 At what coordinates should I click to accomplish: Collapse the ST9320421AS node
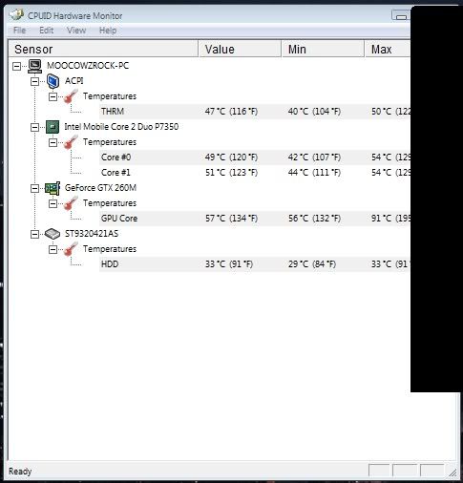(x=34, y=234)
